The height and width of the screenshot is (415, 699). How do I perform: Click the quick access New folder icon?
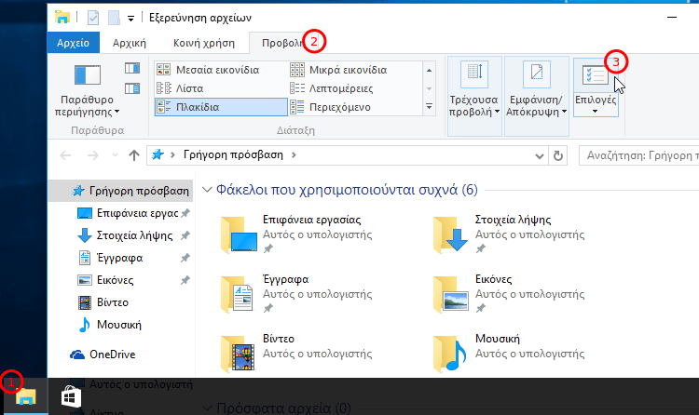point(114,18)
